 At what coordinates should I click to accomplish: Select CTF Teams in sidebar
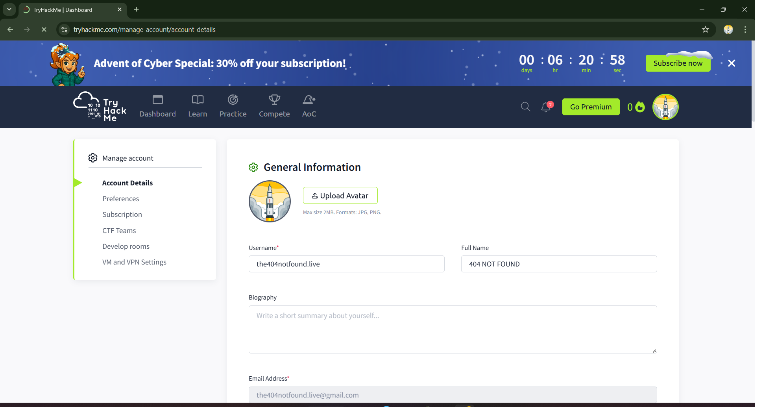119,231
